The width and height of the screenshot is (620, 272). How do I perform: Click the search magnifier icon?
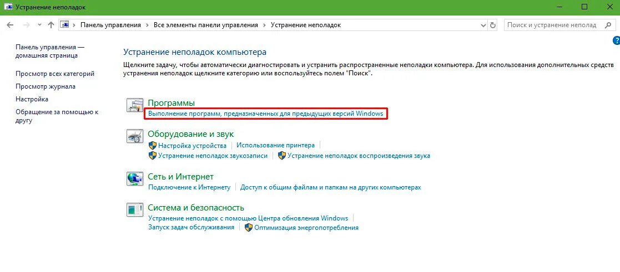608,25
